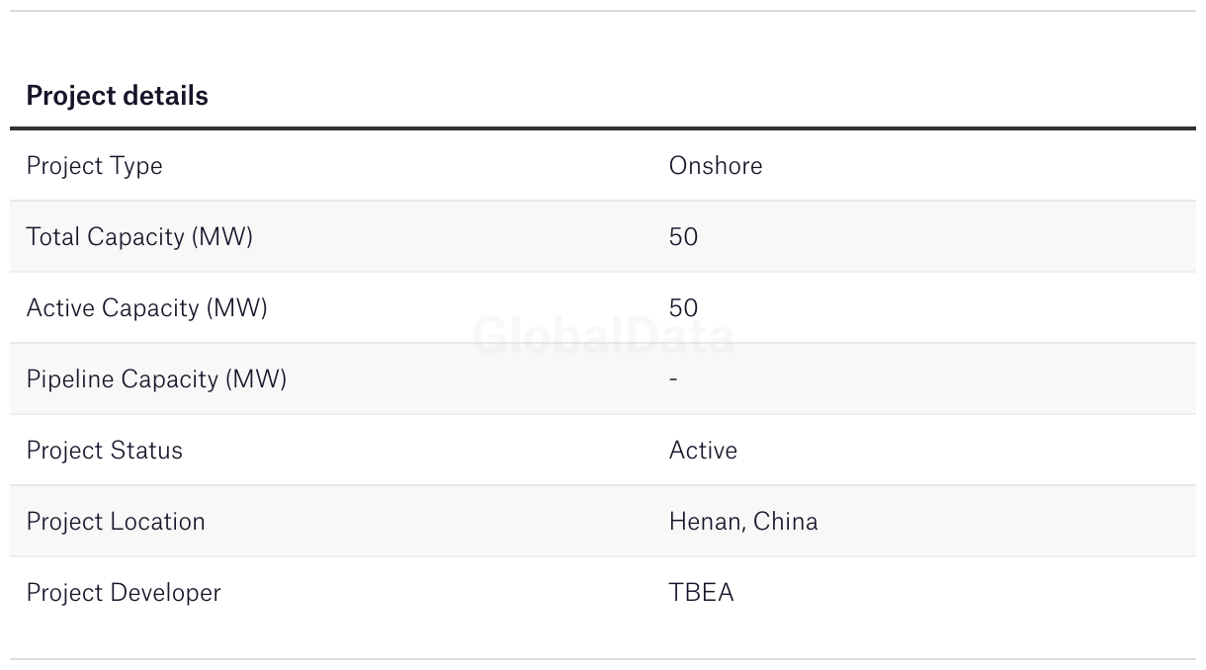This screenshot has width=1206, height=670.
Task: Select the Total Capacity (MW) label
Action: coord(139,236)
